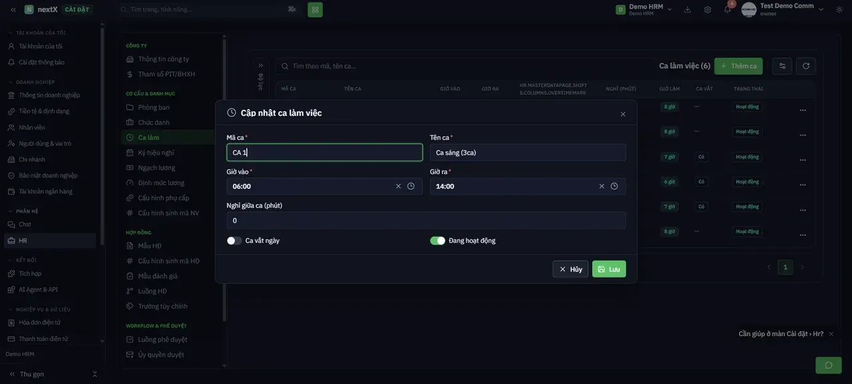852x384 pixels.
Task: Select page 1 in pagination
Action: coord(785,268)
